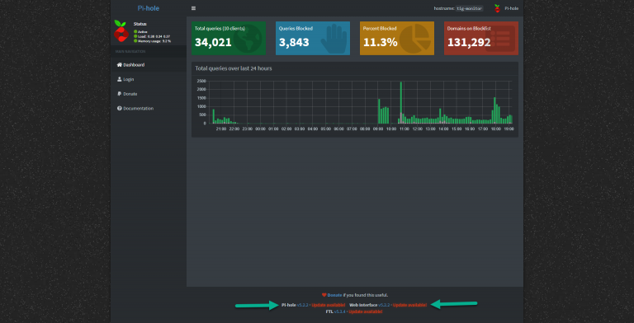Click the Total queries green box
Viewport: 634px width, 323px height.
[229, 39]
